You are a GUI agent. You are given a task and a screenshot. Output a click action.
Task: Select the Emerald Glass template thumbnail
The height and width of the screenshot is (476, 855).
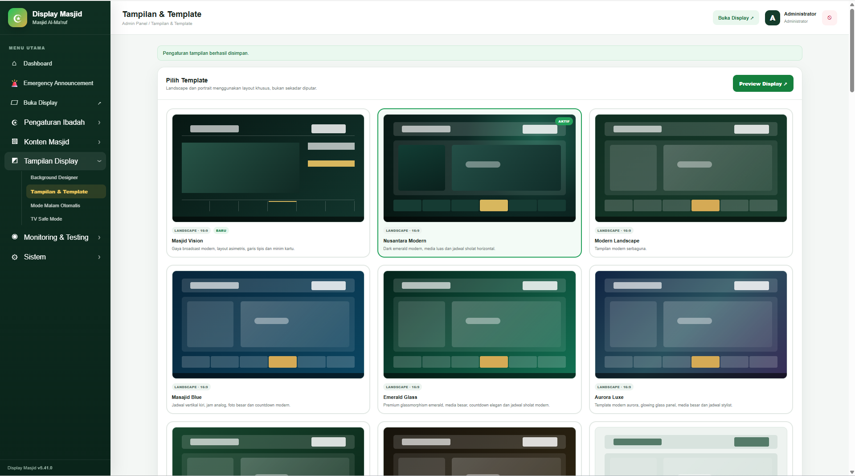point(479,324)
